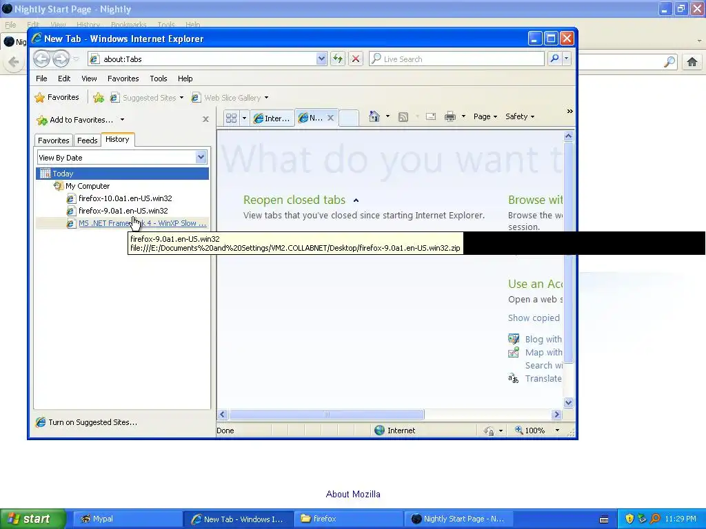Viewport: 706px width, 529px height.
Task: Click the search magnifier in Nightly window
Action: [669, 61]
